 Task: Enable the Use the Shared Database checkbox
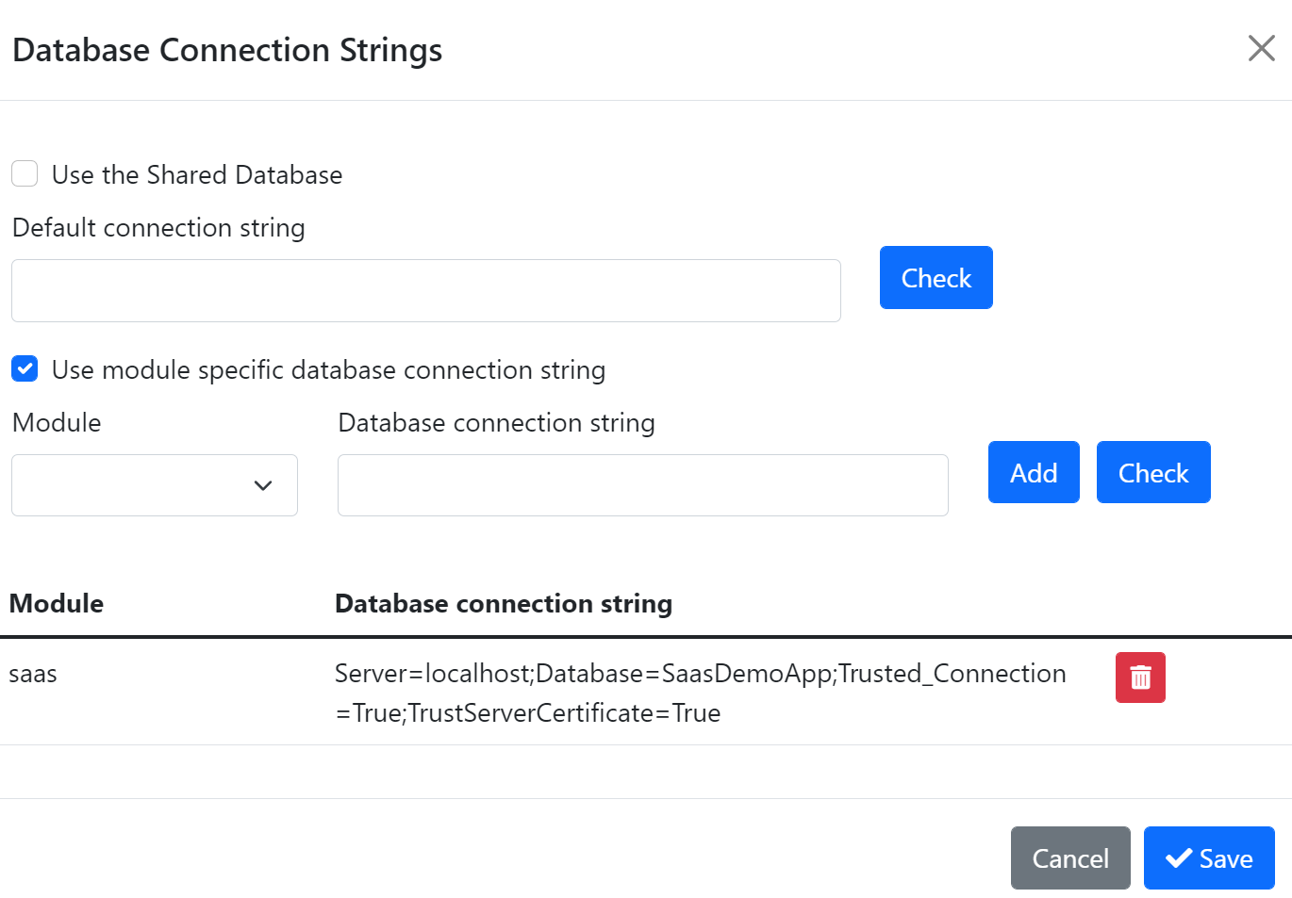[25, 174]
